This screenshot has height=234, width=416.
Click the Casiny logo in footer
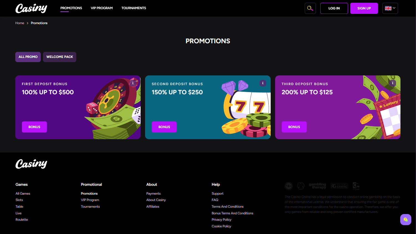pos(31,164)
